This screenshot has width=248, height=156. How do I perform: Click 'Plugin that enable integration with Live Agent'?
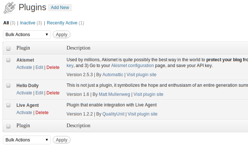click(112, 105)
